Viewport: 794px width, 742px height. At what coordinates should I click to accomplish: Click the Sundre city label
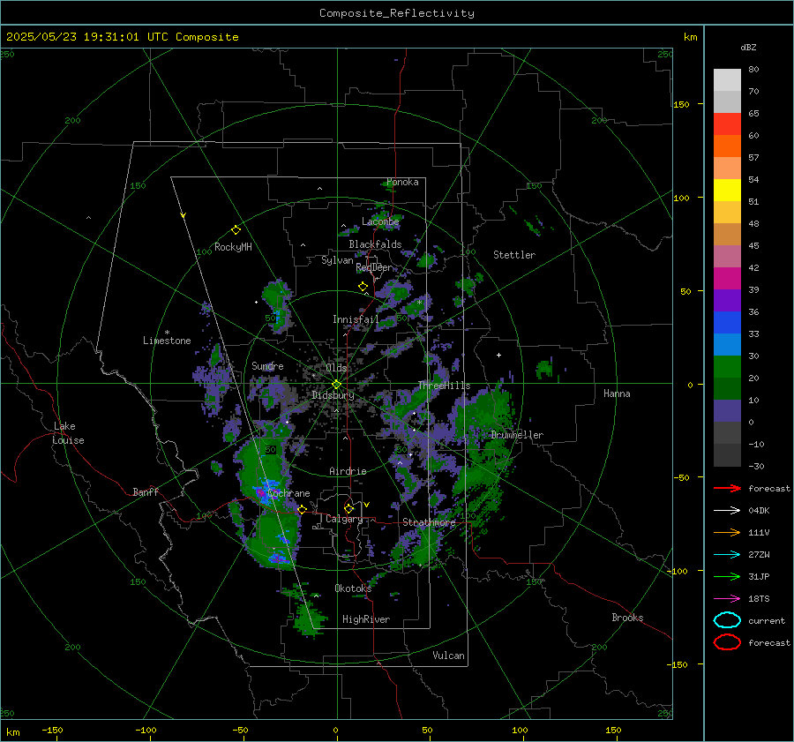(x=267, y=366)
